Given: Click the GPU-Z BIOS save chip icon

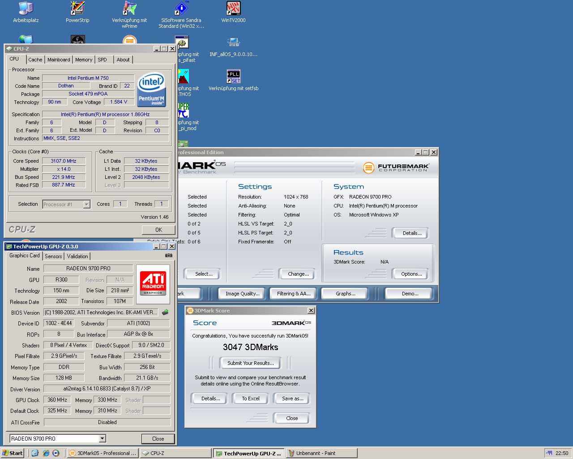Looking at the screenshot, I should pyautogui.click(x=165, y=312).
